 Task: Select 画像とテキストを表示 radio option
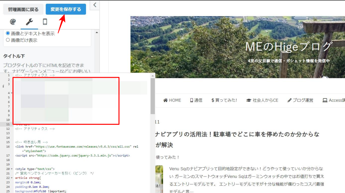8,33
